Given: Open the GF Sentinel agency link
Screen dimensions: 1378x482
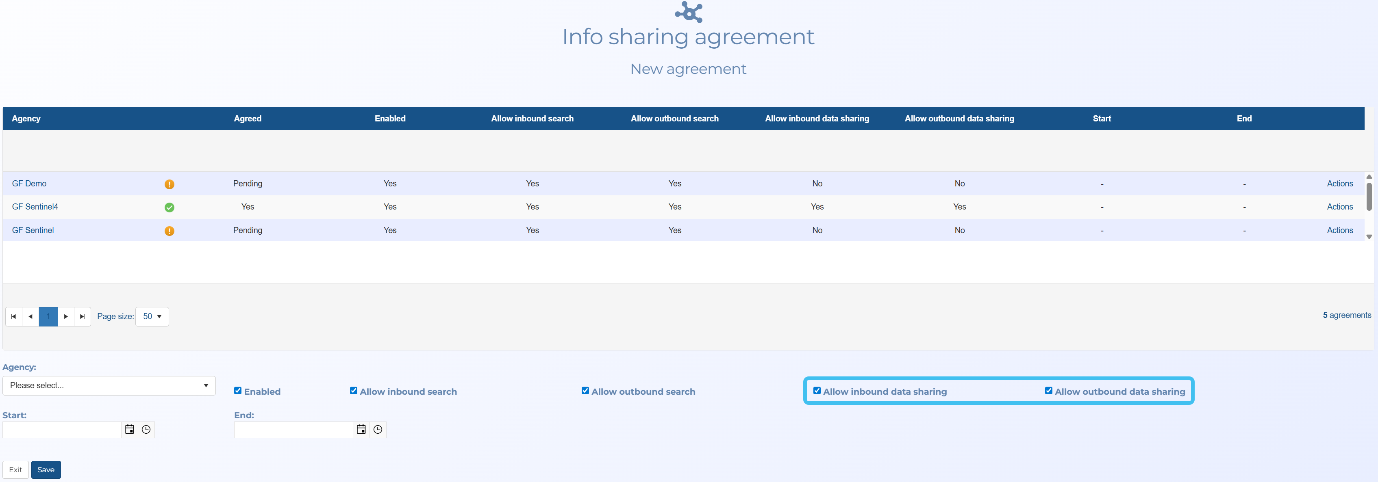Looking at the screenshot, I should pos(33,230).
